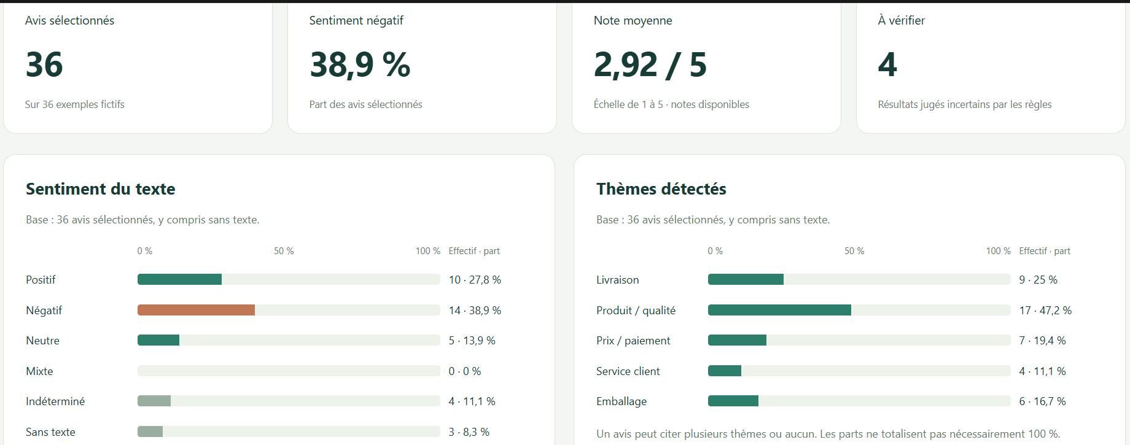Image resolution: width=1130 pixels, height=445 pixels.
Task: Click the "Positif" row label
Action: click(x=41, y=280)
